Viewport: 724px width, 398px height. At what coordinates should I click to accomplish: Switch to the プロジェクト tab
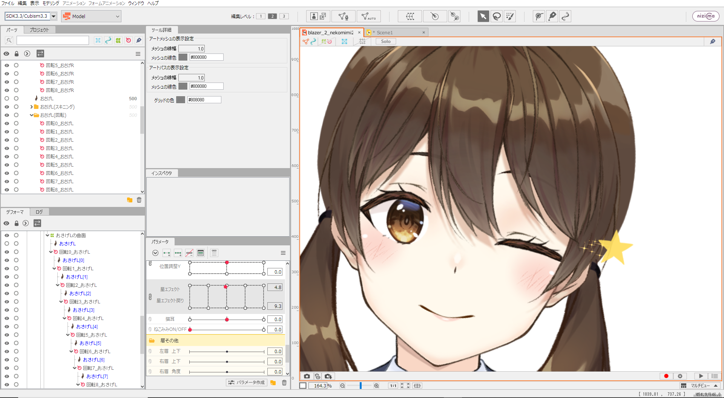pos(39,30)
